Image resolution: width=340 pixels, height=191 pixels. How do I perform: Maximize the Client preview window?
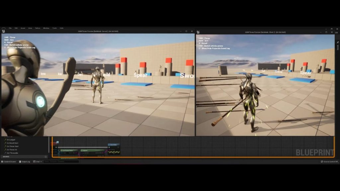(326, 32)
